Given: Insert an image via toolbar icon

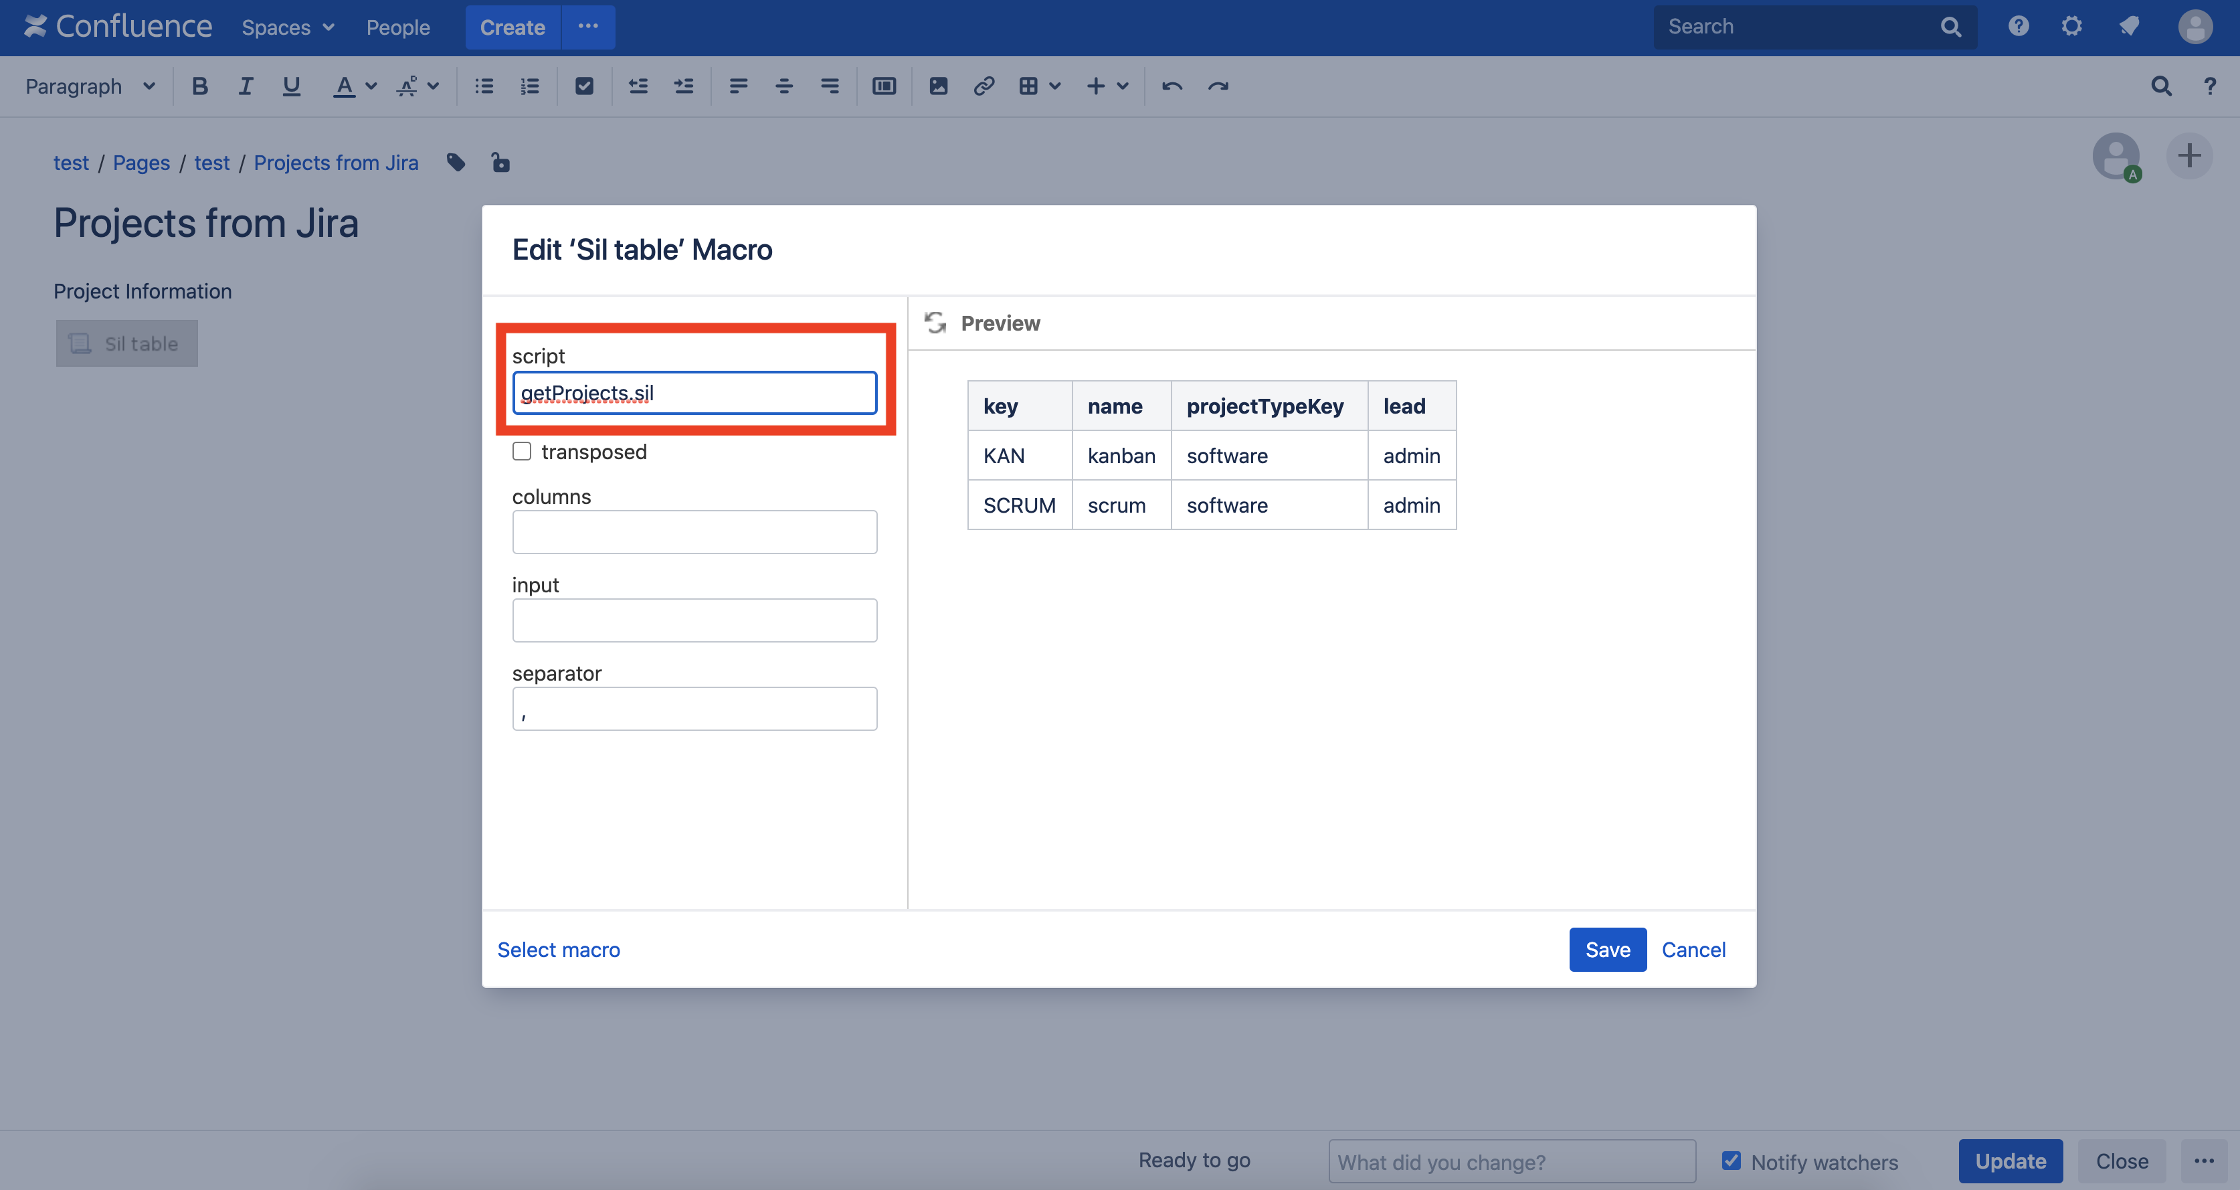Looking at the screenshot, I should coord(938,86).
